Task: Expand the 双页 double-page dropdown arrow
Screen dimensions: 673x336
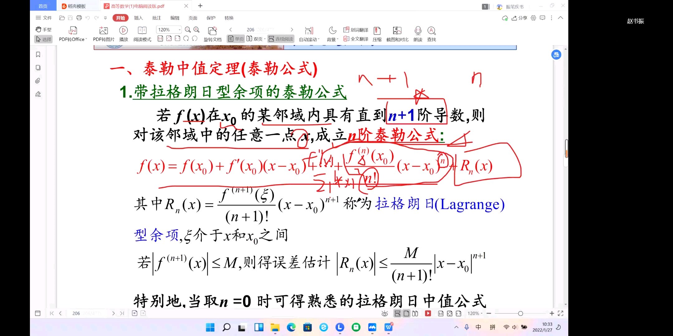Action: point(265,39)
